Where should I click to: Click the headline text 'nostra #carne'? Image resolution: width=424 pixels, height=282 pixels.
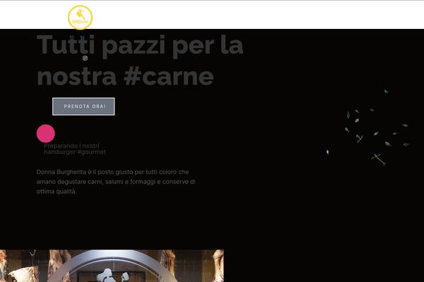(x=126, y=77)
